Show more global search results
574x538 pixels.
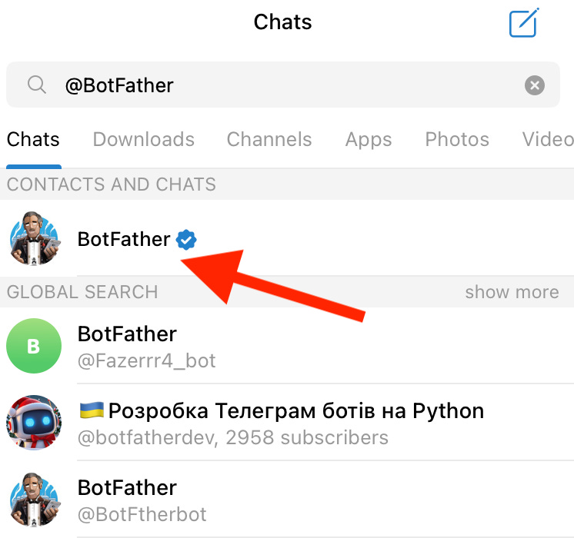(x=512, y=292)
